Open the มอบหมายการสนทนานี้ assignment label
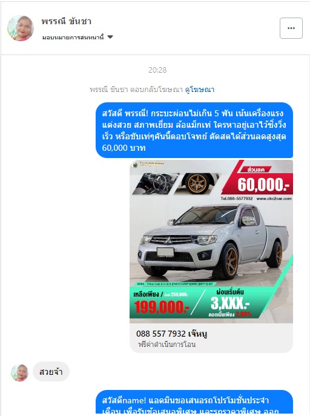This screenshot has height=416, width=310. coord(73,37)
